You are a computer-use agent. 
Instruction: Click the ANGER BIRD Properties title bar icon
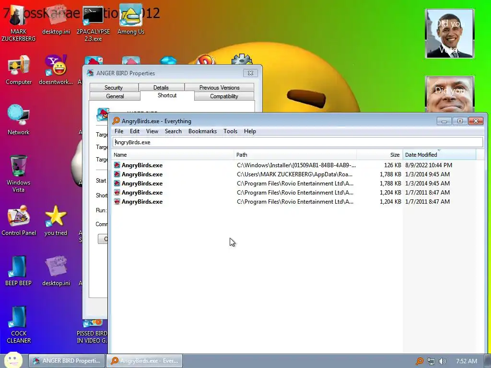pos(90,73)
